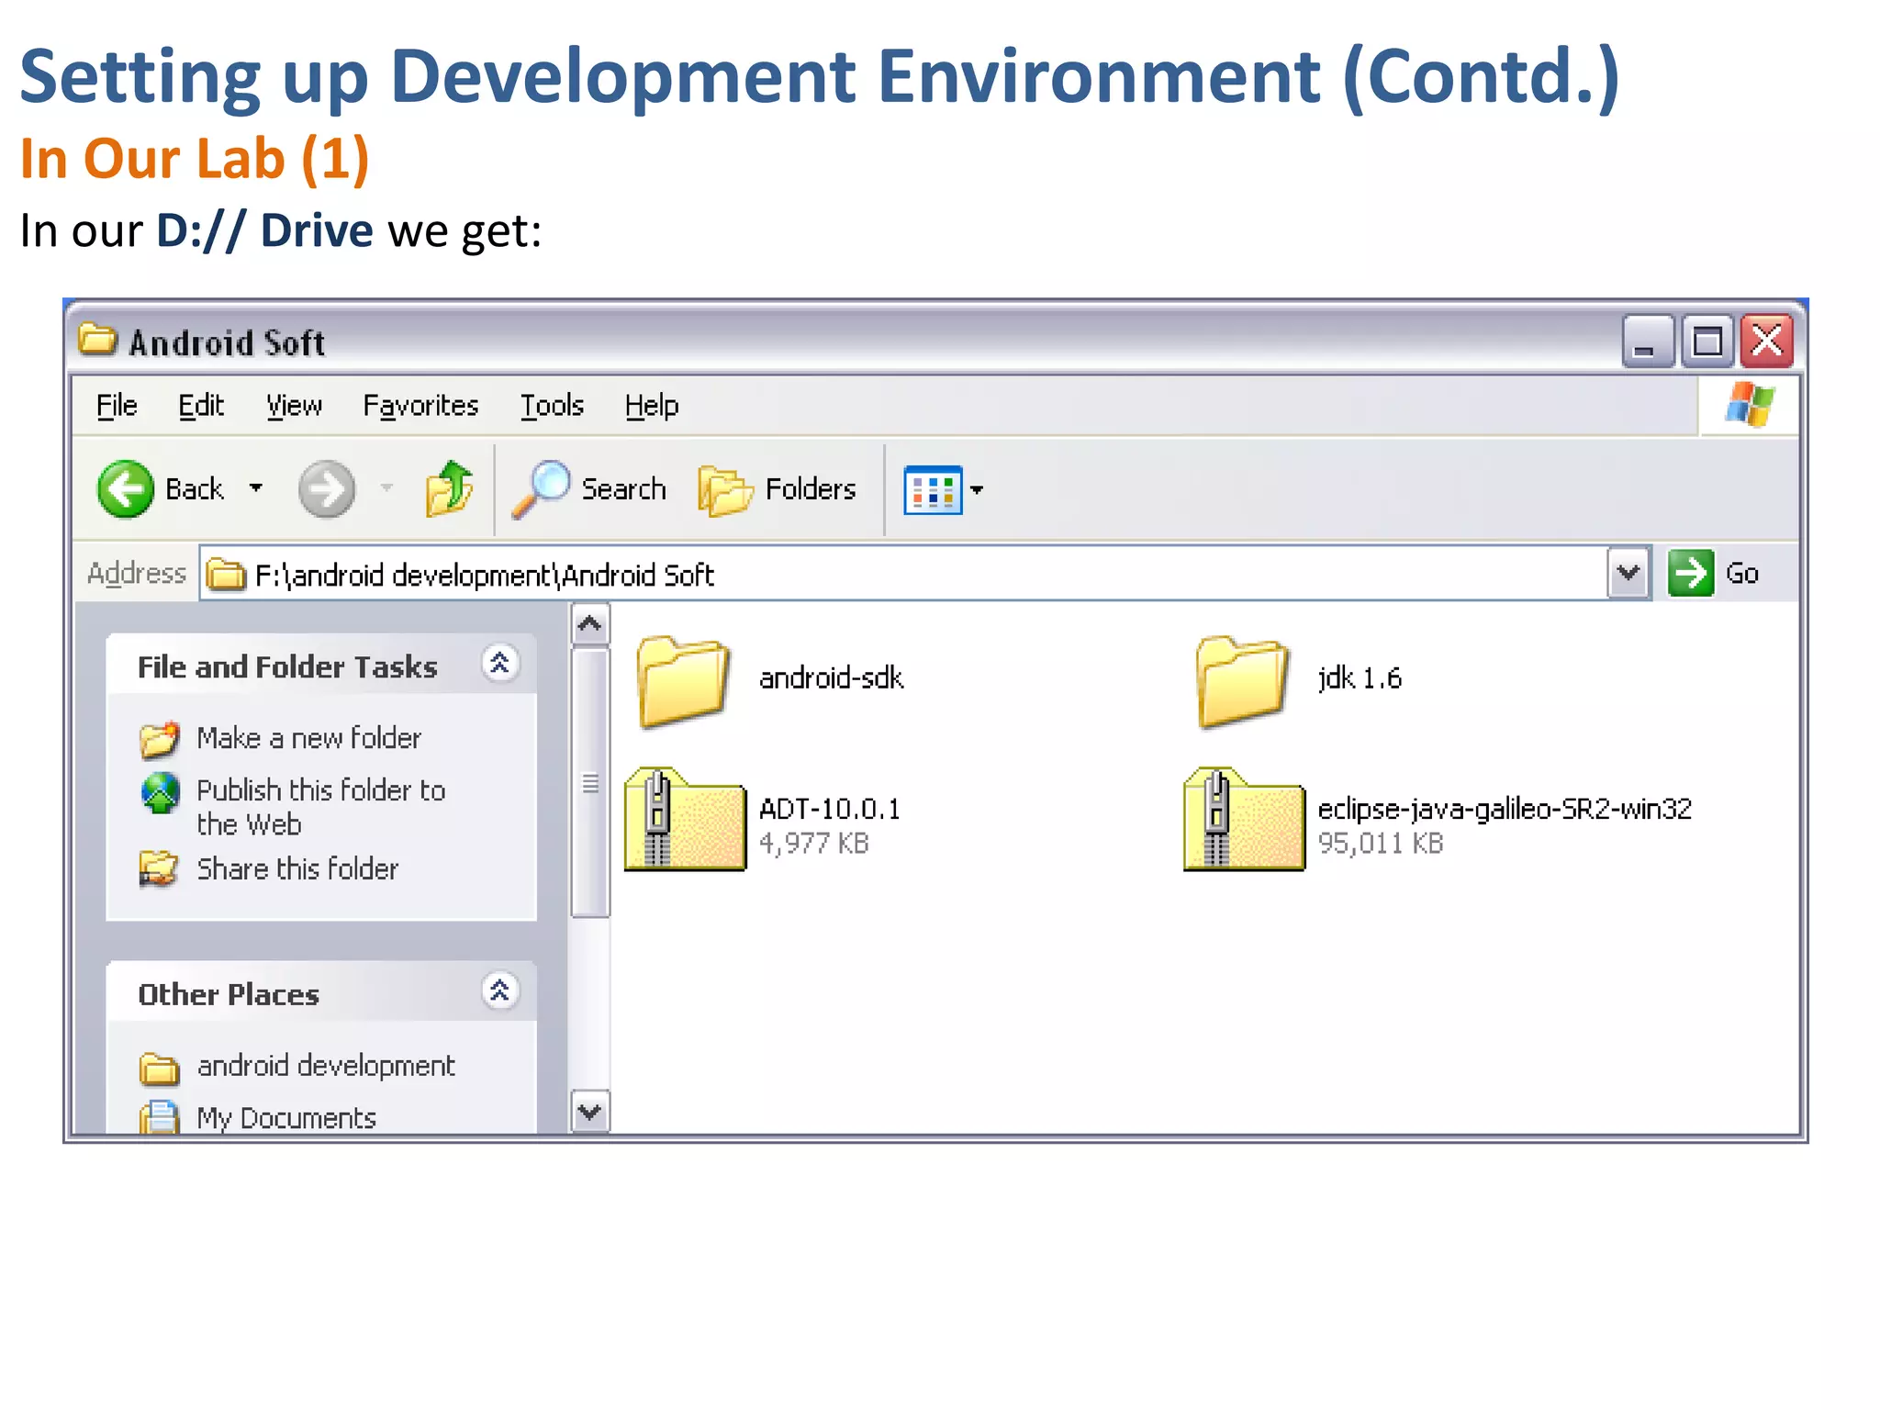Open My Documents link
The width and height of the screenshot is (1880, 1410).
point(286,1118)
